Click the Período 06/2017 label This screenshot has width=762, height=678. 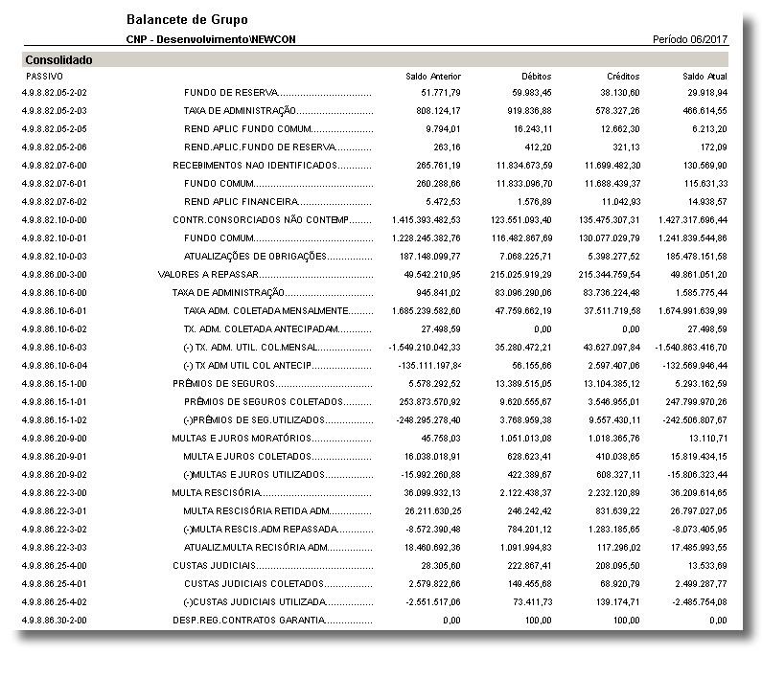pos(690,39)
